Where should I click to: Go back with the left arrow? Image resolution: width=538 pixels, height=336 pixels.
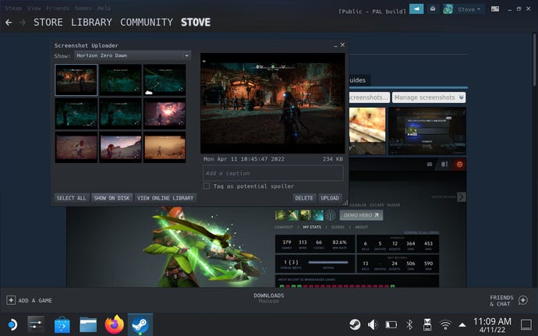pyautogui.click(x=9, y=23)
